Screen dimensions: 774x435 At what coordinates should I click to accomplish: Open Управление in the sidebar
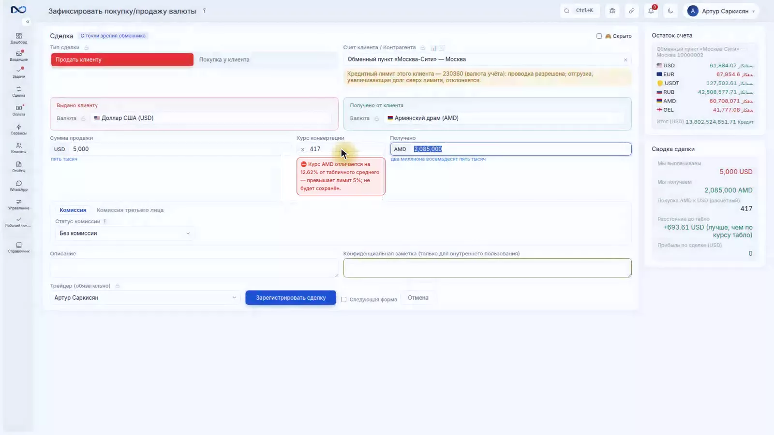pyautogui.click(x=18, y=204)
